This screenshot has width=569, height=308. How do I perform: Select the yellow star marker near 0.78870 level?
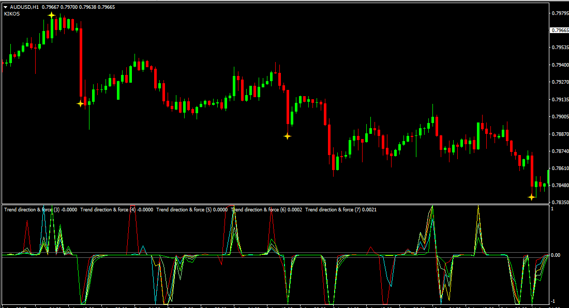288,136
